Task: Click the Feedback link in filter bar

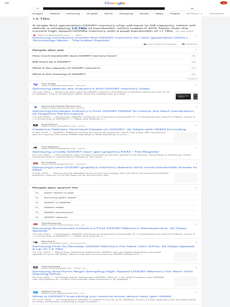Action: pos(217,13)
